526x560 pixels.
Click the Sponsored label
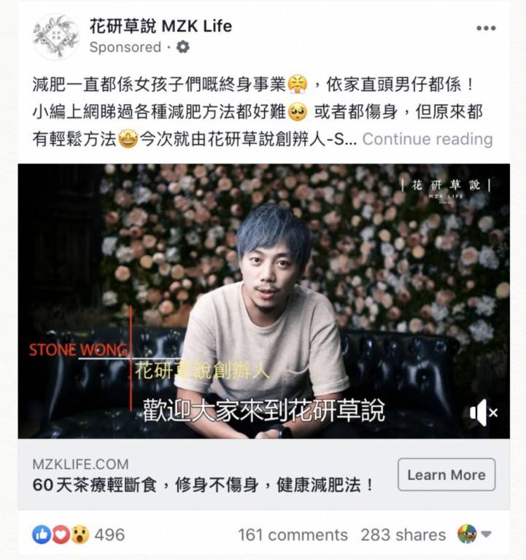click(x=125, y=47)
